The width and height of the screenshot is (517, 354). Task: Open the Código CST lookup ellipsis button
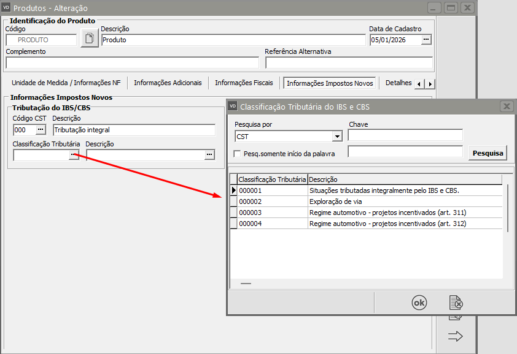41,130
